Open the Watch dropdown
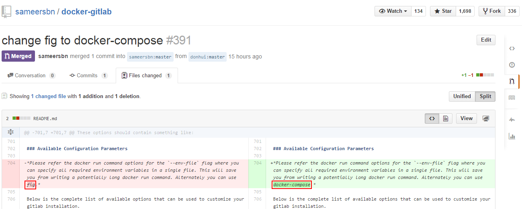522x209 pixels. tap(393, 11)
